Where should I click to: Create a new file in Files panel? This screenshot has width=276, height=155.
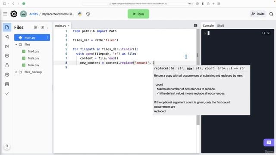[x=35, y=27]
